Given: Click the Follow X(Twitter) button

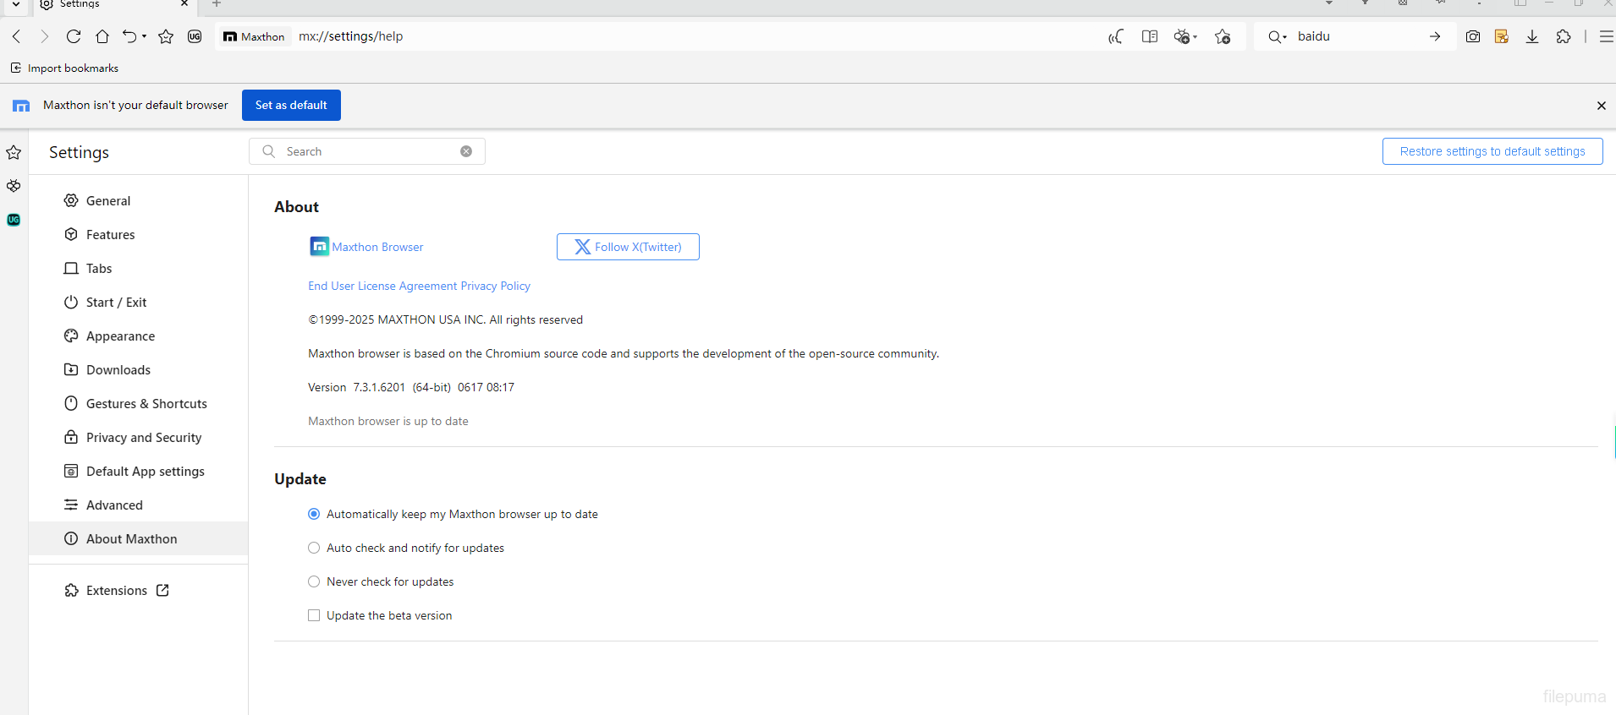Looking at the screenshot, I should pyautogui.click(x=628, y=247).
